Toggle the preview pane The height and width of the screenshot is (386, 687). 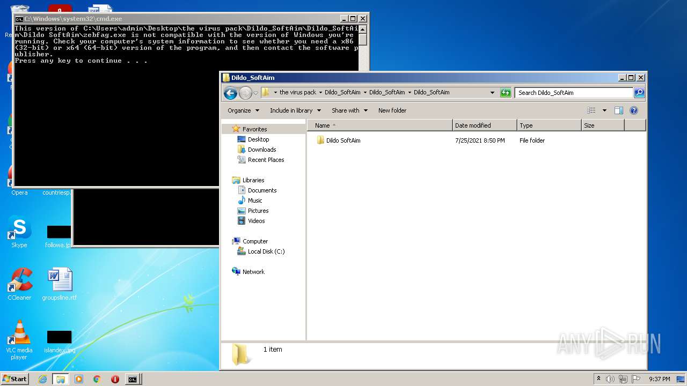pos(618,110)
